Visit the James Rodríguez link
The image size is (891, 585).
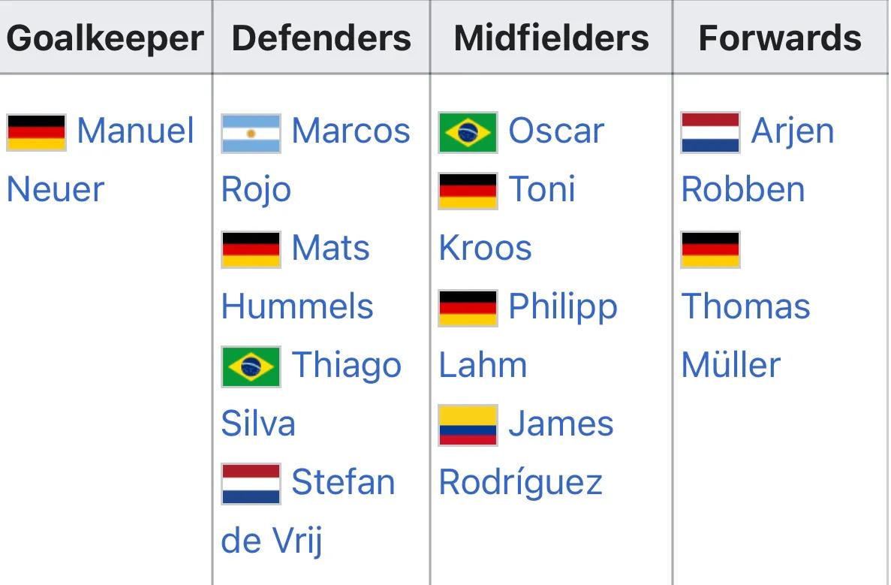point(561,424)
